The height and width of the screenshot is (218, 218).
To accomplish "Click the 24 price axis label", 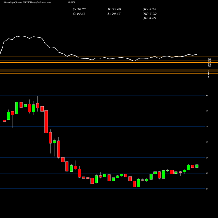I will 207,157.
